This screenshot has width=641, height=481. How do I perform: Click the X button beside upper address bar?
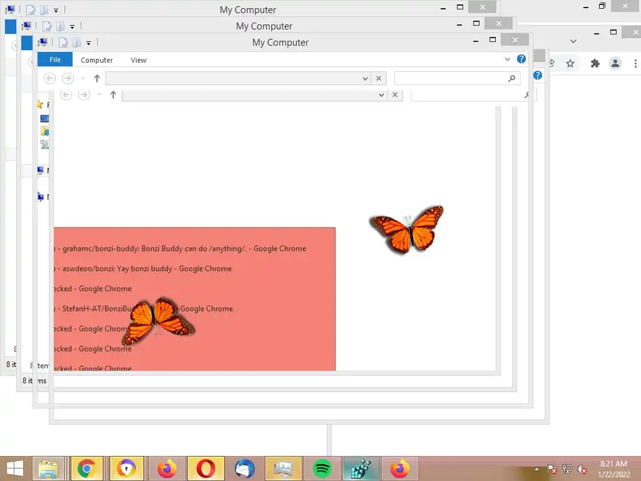tap(379, 78)
